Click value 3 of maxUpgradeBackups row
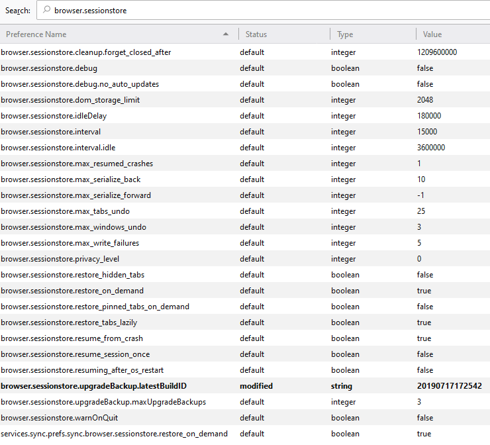Viewport: 490px width, 445px height. [419, 402]
